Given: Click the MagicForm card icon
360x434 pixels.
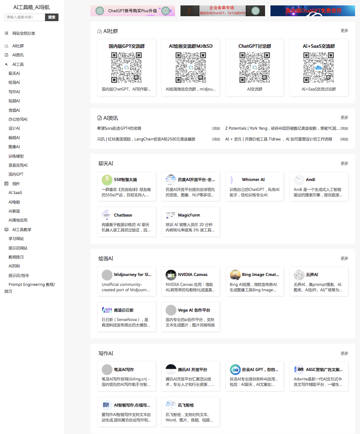Looking at the screenshot, I should click(171, 215).
